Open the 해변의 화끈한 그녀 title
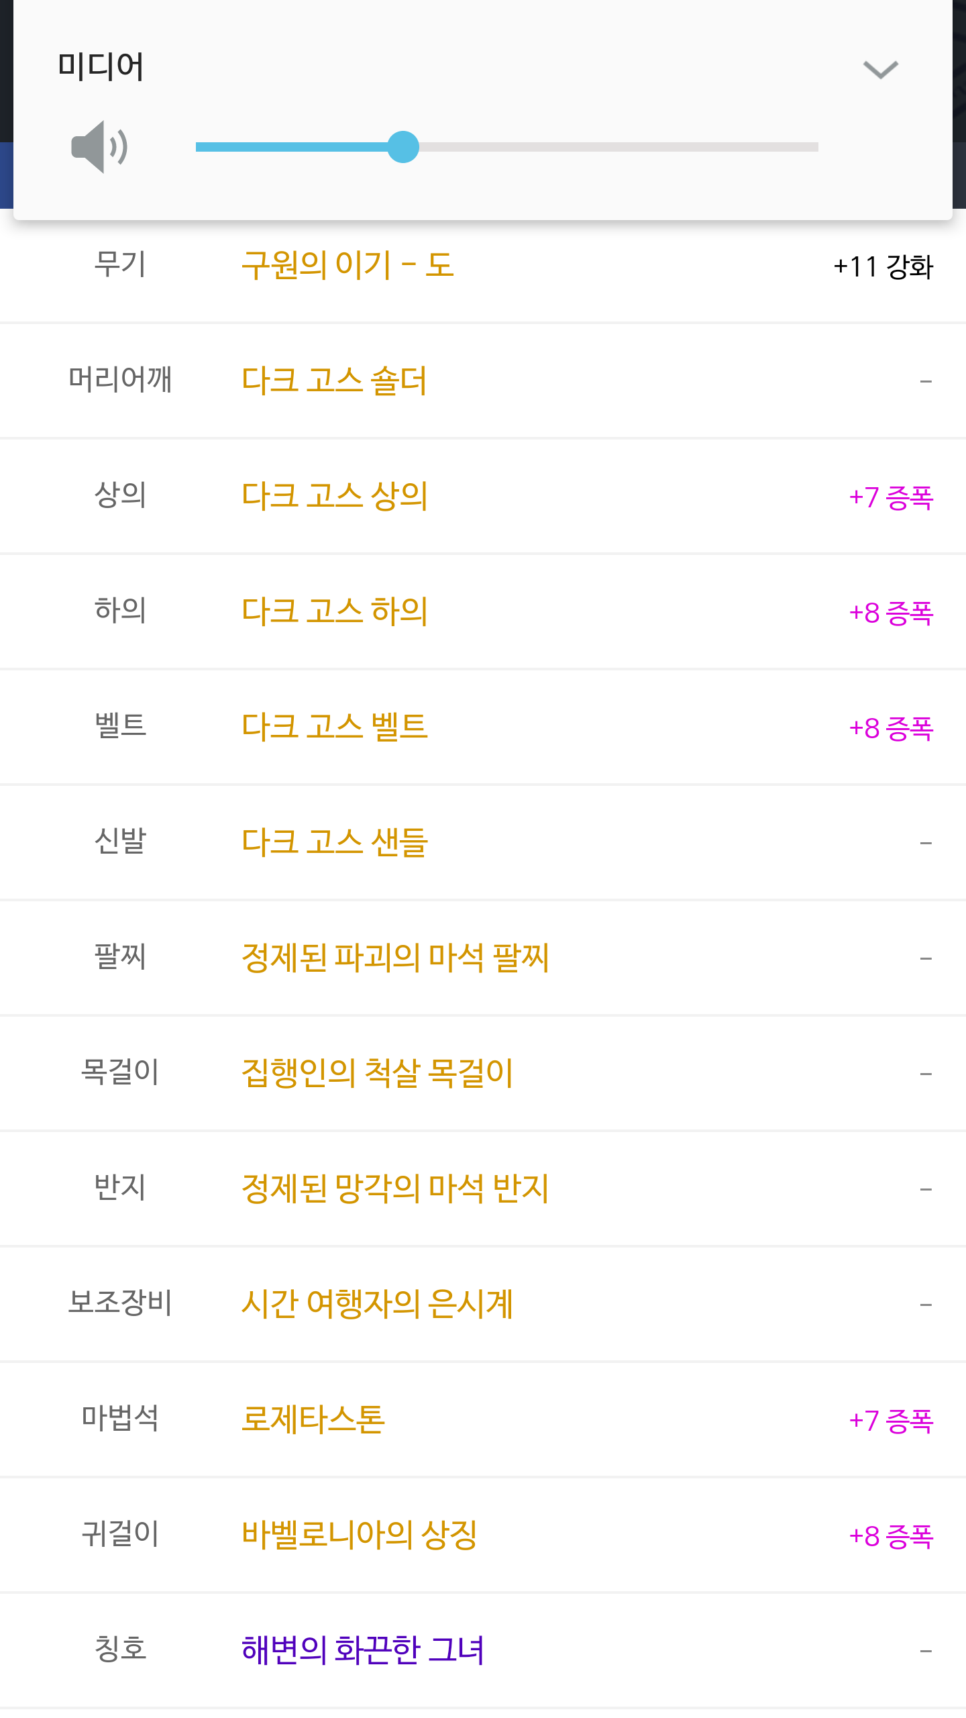This screenshot has height=1718, width=966. pos(362,1650)
